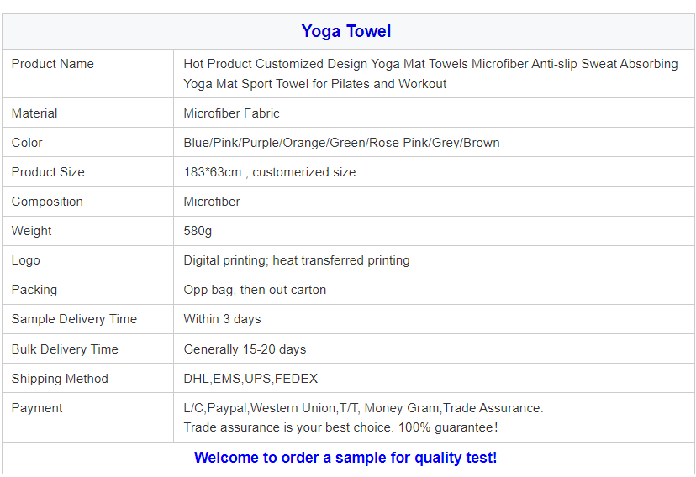Click the DHL,EMS,UPS,FEDEX shipping value
The height and width of the screenshot is (477, 696).
click(250, 379)
